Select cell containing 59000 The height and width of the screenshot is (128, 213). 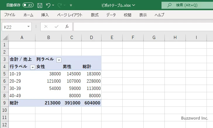(x=72, y=88)
